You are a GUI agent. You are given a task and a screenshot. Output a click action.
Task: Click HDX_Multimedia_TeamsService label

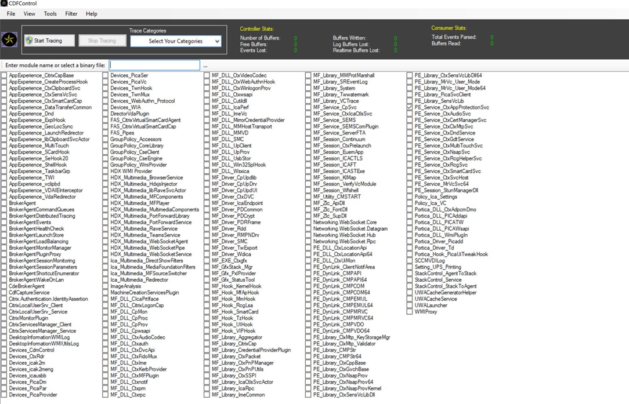[x=145, y=235]
